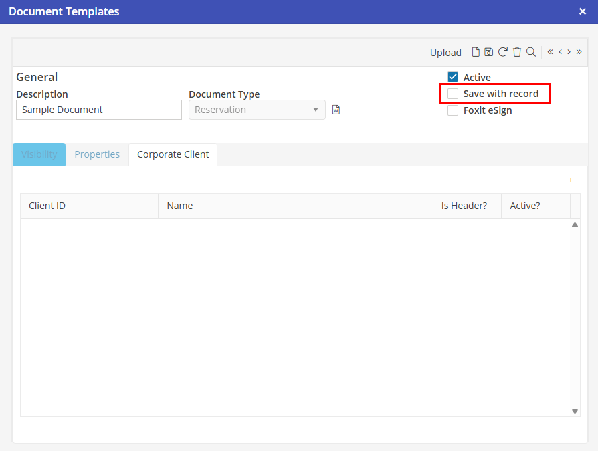Switch to the Visibility tab
The image size is (598, 451).
39,154
